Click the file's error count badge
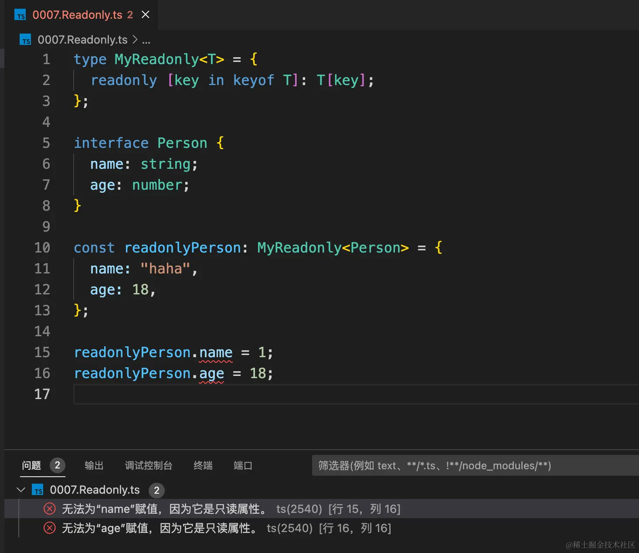The width and height of the screenshot is (639, 553). (x=156, y=490)
